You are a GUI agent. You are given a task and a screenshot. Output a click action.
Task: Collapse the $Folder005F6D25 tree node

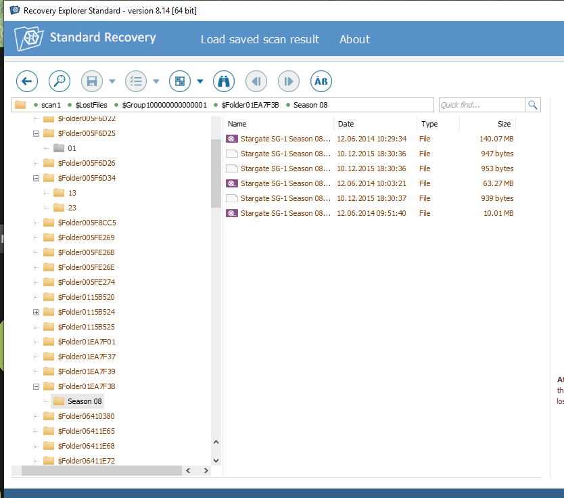tap(36, 133)
